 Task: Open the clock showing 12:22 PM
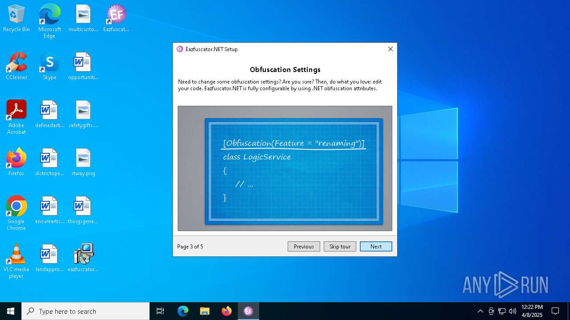point(532,311)
